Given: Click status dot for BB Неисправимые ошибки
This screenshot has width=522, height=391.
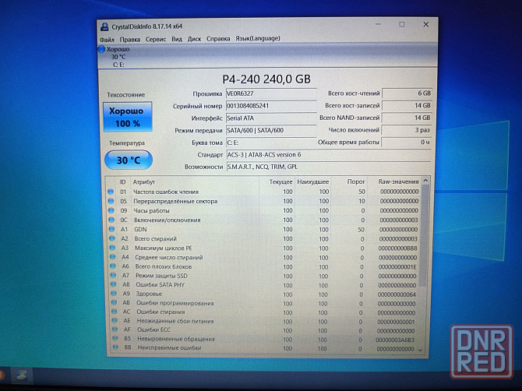Looking at the screenshot, I should tap(115, 347).
